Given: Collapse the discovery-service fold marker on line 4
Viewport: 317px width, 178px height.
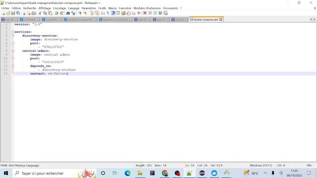Looking at the screenshot, I should pyautogui.click(x=13, y=36).
